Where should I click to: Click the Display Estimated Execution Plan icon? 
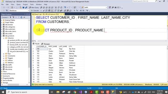pyautogui.click(x=46, y=10)
